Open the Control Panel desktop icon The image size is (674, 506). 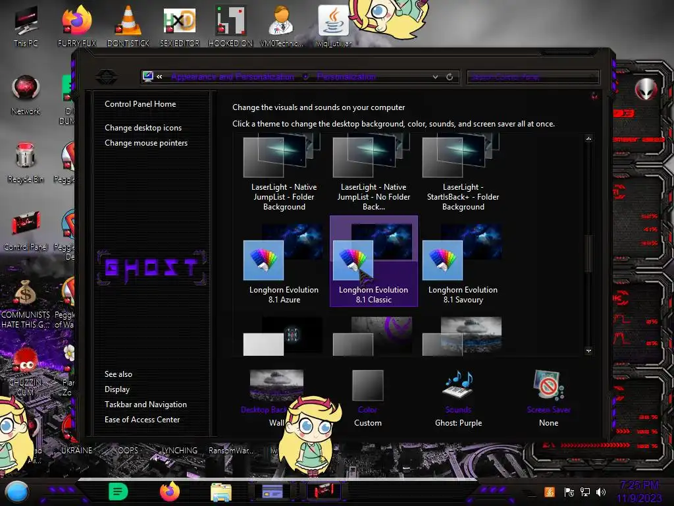click(x=26, y=231)
